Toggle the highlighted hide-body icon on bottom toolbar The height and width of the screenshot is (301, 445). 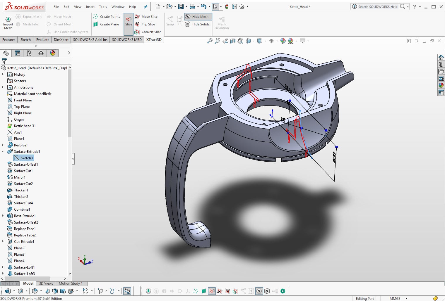click(x=259, y=291)
